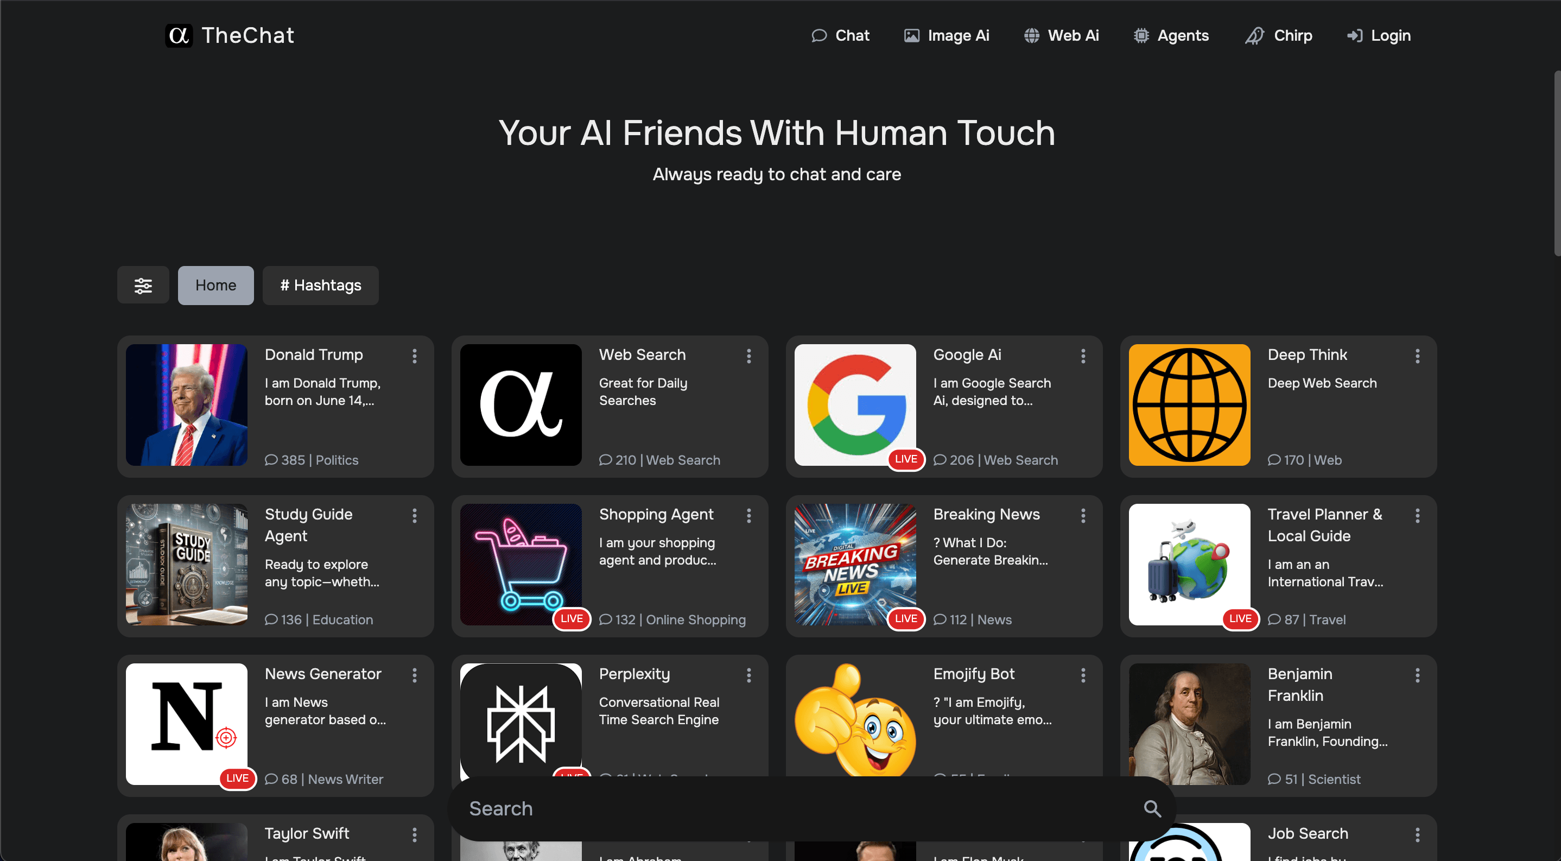Open options menu for Donald Trump card
The width and height of the screenshot is (1561, 861).
tap(415, 356)
